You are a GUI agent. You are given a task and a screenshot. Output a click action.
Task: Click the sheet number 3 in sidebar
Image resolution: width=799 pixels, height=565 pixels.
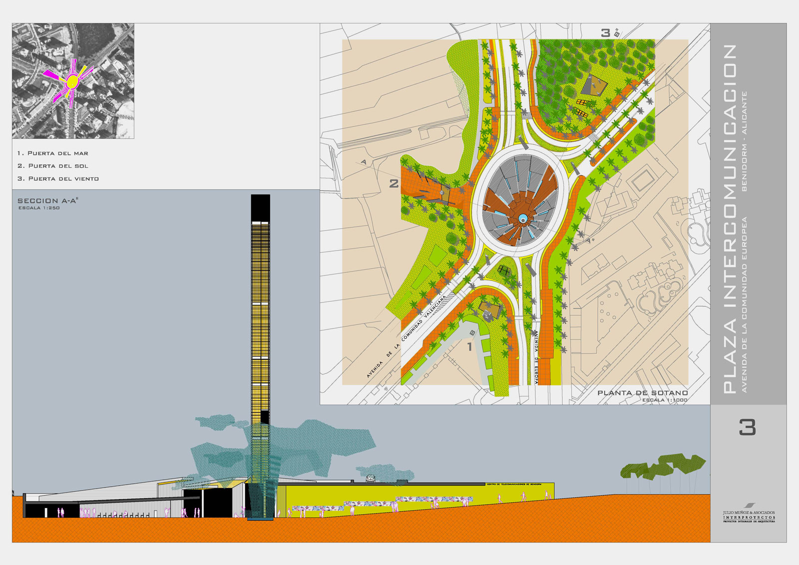point(748,428)
